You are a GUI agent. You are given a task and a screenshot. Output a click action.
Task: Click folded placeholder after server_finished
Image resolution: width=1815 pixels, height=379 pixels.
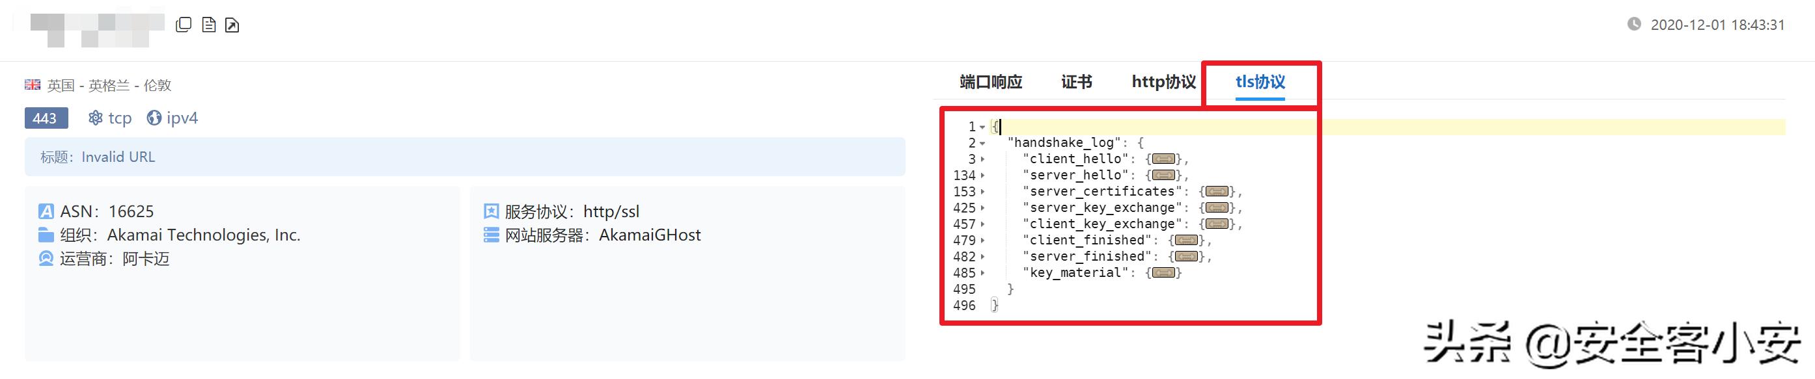click(x=1187, y=256)
